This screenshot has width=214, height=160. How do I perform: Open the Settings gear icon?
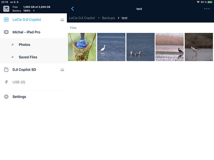tap(6, 97)
